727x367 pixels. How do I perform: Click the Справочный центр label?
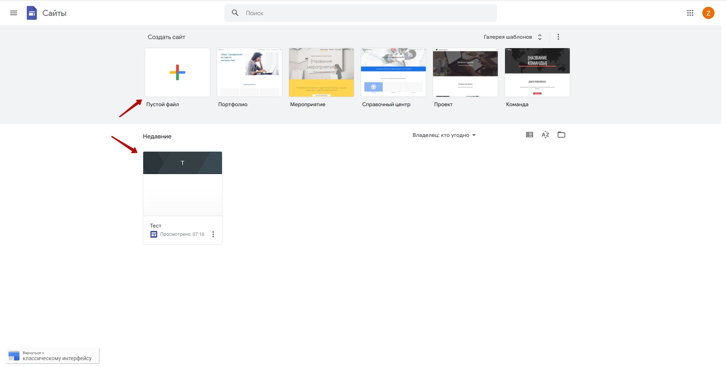tap(386, 104)
